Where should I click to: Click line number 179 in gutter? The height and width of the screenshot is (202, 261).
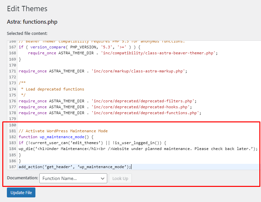(x=12, y=119)
